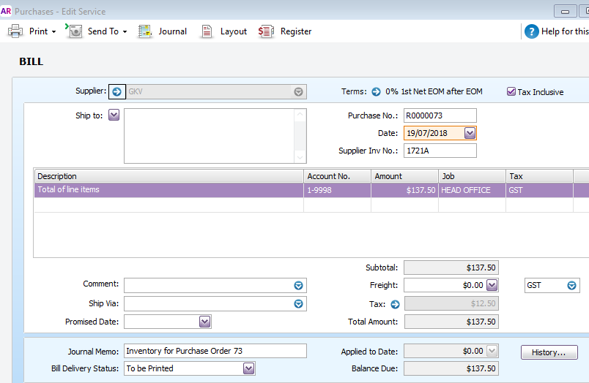Click the Print printer icon

[x=15, y=31]
